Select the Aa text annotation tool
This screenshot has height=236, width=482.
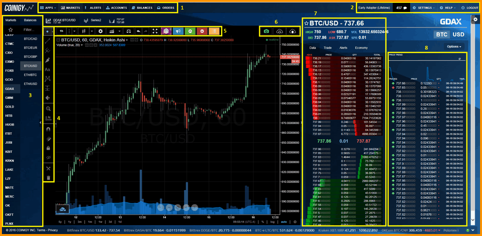(x=47, y=69)
